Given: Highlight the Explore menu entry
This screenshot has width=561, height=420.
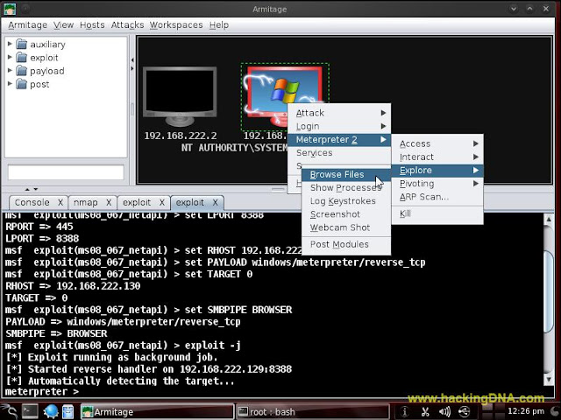Looking at the screenshot, I should pos(437,171).
